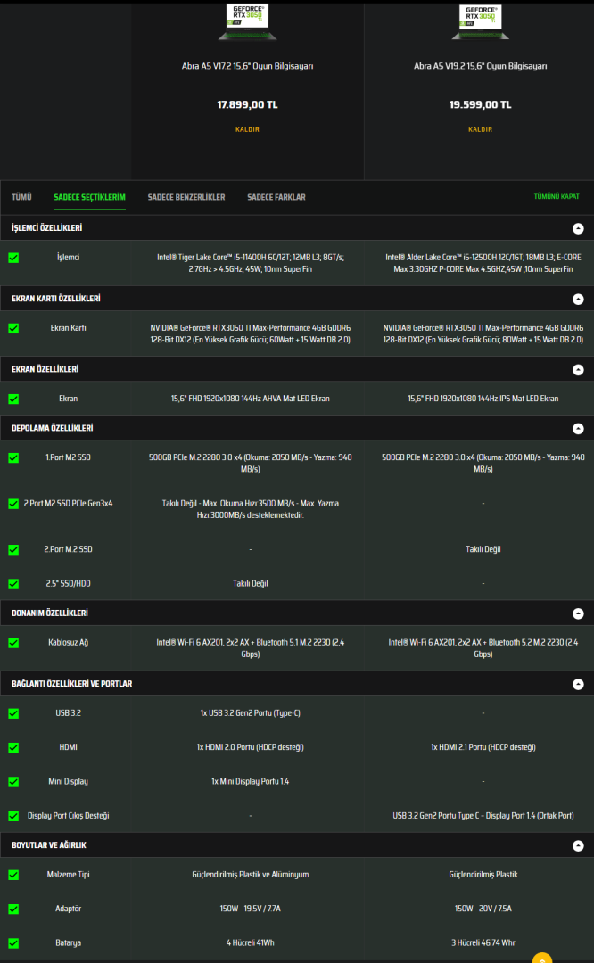Image resolution: width=594 pixels, height=963 pixels.
Task: Click the yellow scroll-to-top button
Action: pos(542,958)
